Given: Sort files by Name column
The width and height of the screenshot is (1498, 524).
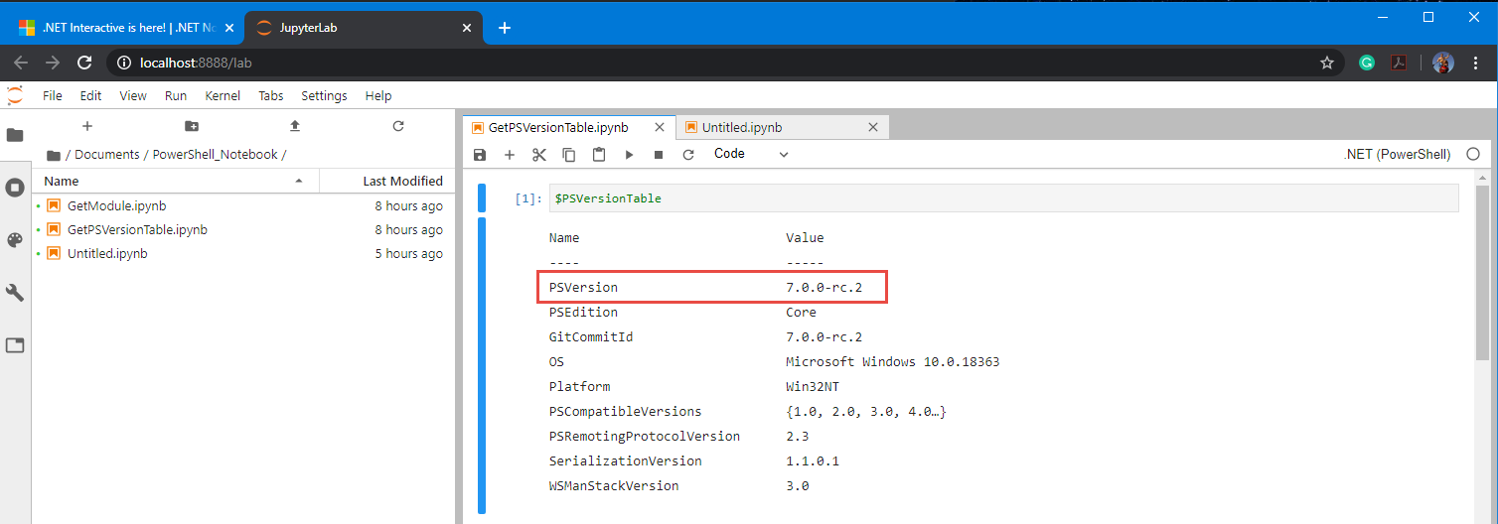Looking at the screenshot, I should [174, 181].
